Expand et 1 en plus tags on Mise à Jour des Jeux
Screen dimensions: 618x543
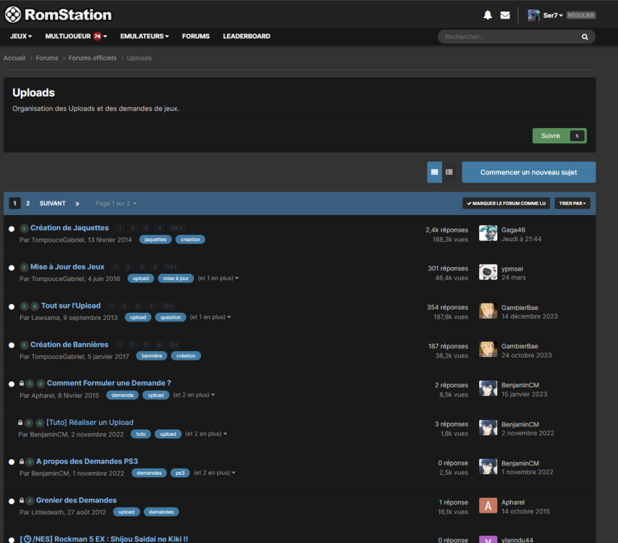click(218, 277)
